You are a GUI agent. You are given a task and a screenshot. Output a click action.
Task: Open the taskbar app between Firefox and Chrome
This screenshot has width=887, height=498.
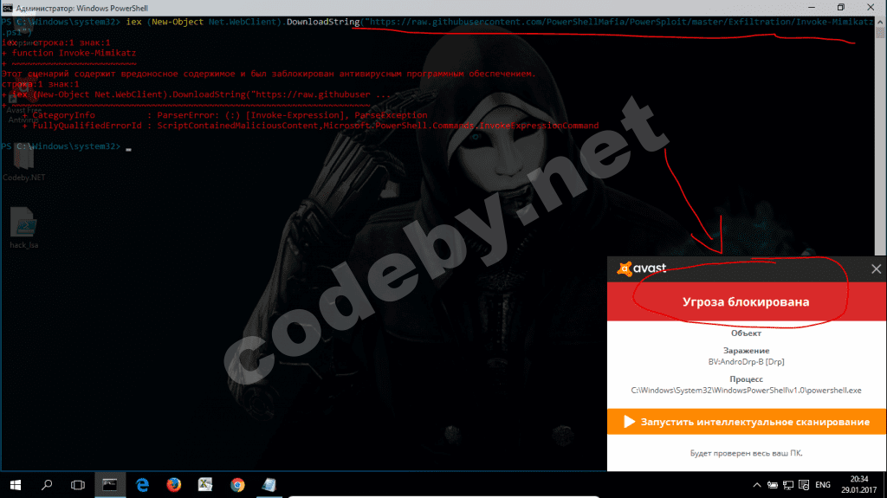[x=205, y=485]
